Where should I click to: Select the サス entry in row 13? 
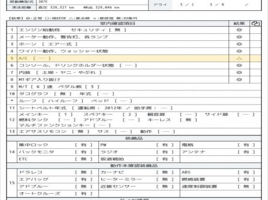(x=115, y=131)
